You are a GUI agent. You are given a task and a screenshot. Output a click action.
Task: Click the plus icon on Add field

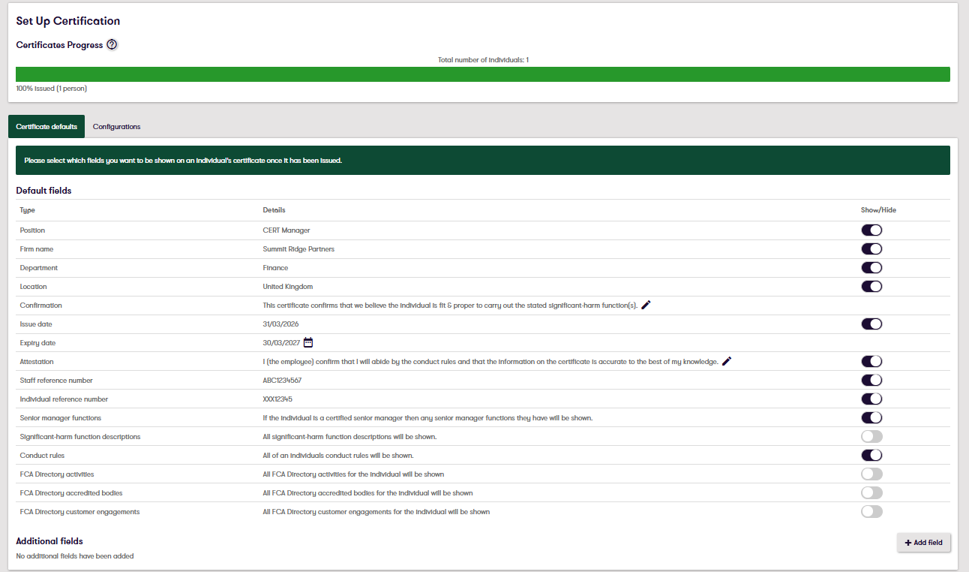tap(907, 542)
